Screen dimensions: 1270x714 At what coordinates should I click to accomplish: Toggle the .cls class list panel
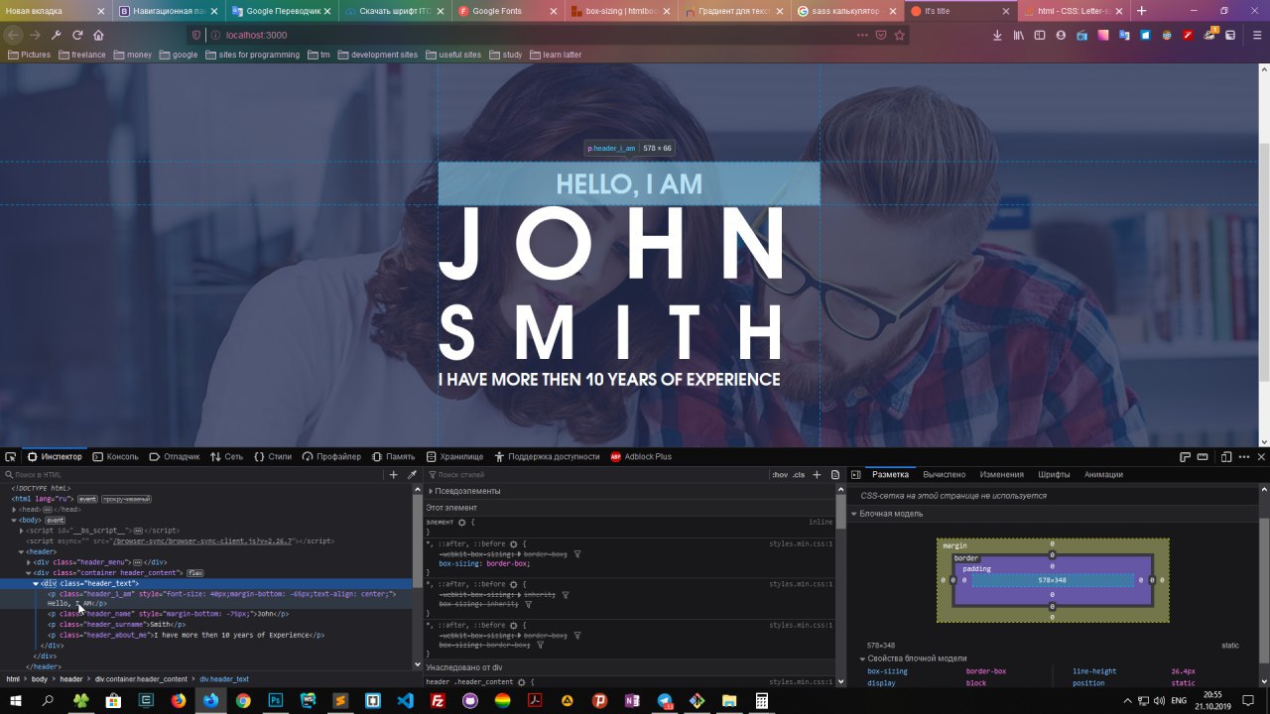(799, 475)
